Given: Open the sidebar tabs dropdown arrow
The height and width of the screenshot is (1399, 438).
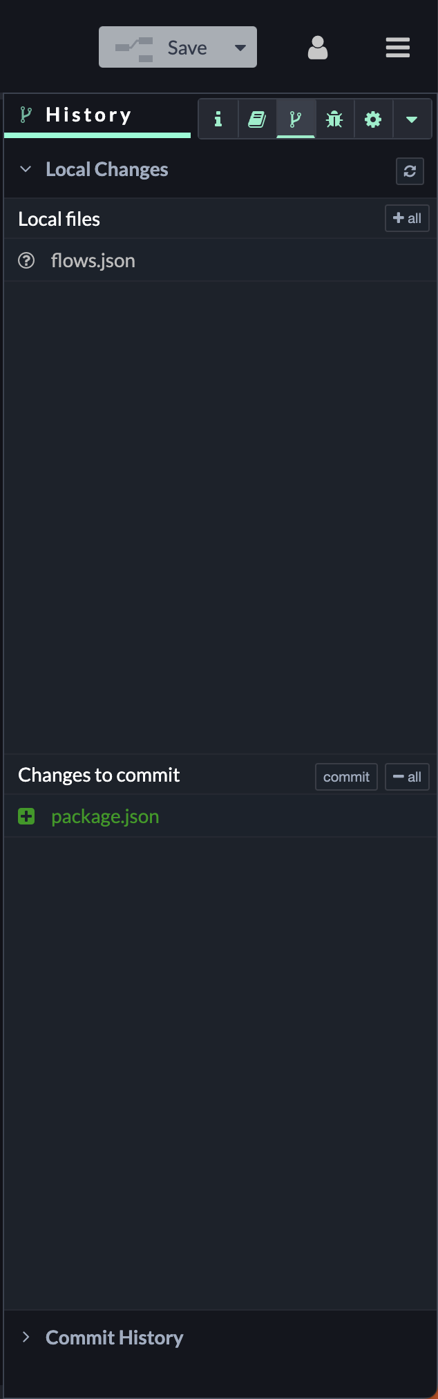Looking at the screenshot, I should pos(412,119).
